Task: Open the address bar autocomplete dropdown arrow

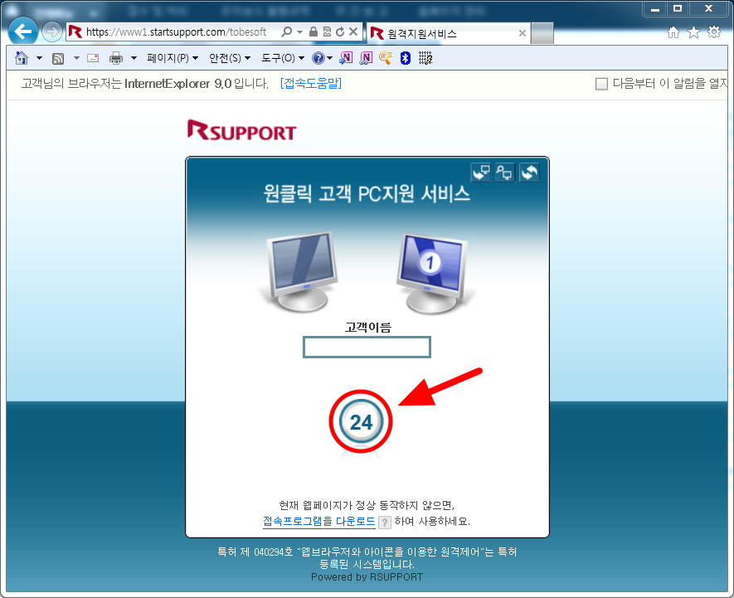Action: [299, 32]
